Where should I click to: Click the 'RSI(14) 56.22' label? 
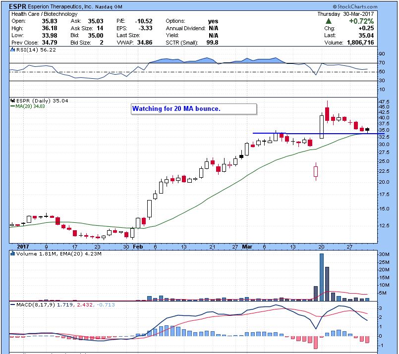click(x=36, y=50)
